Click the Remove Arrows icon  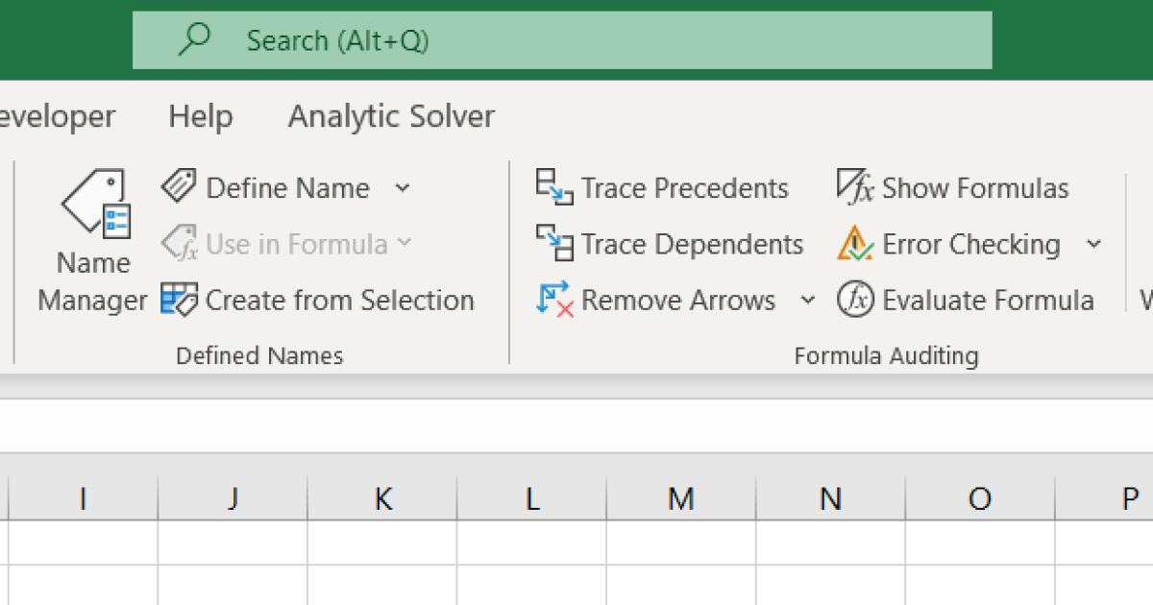[x=554, y=301]
